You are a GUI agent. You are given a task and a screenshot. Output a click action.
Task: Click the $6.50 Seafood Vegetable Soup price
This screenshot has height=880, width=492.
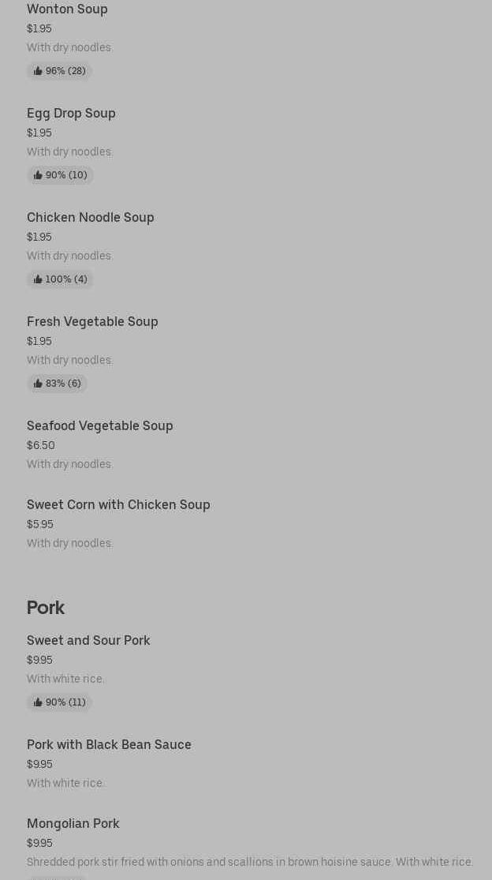coord(41,445)
